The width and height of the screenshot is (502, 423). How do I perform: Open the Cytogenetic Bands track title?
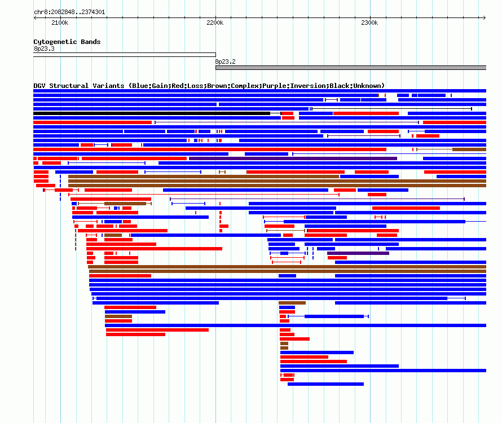(x=67, y=42)
